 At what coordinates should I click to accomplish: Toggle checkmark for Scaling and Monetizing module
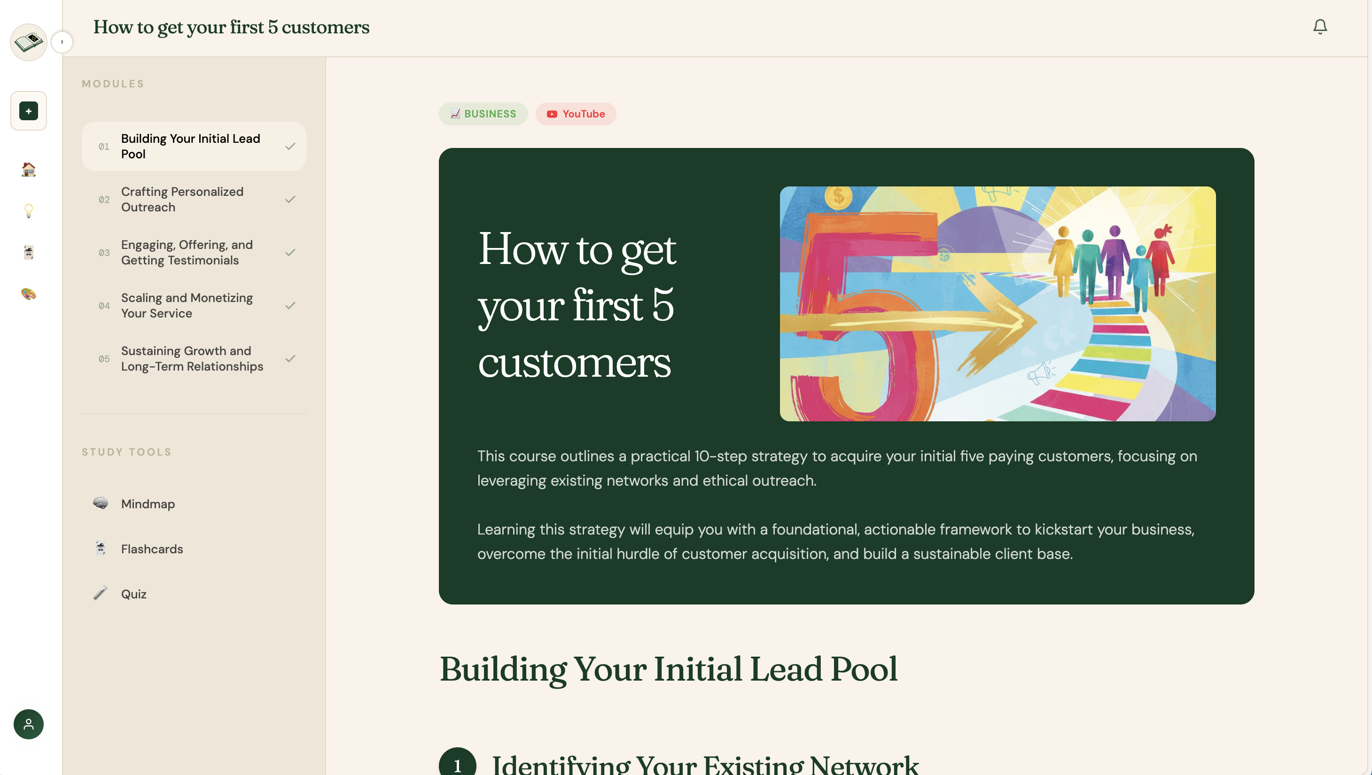coord(290,305)
